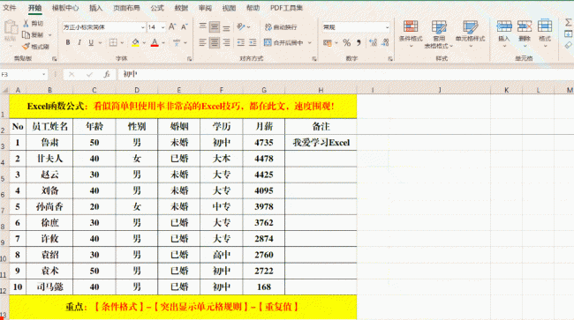Click the phonetic guide (文) icon
574x320 pixels.
(x=177, y=42)
